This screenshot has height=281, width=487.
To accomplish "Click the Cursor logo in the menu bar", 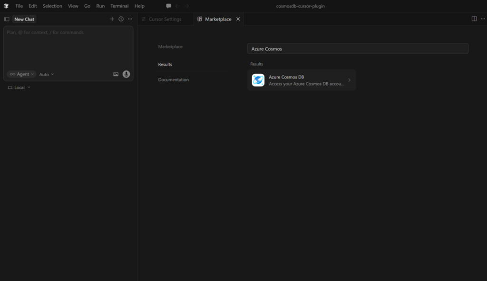I will click(5, 6).
